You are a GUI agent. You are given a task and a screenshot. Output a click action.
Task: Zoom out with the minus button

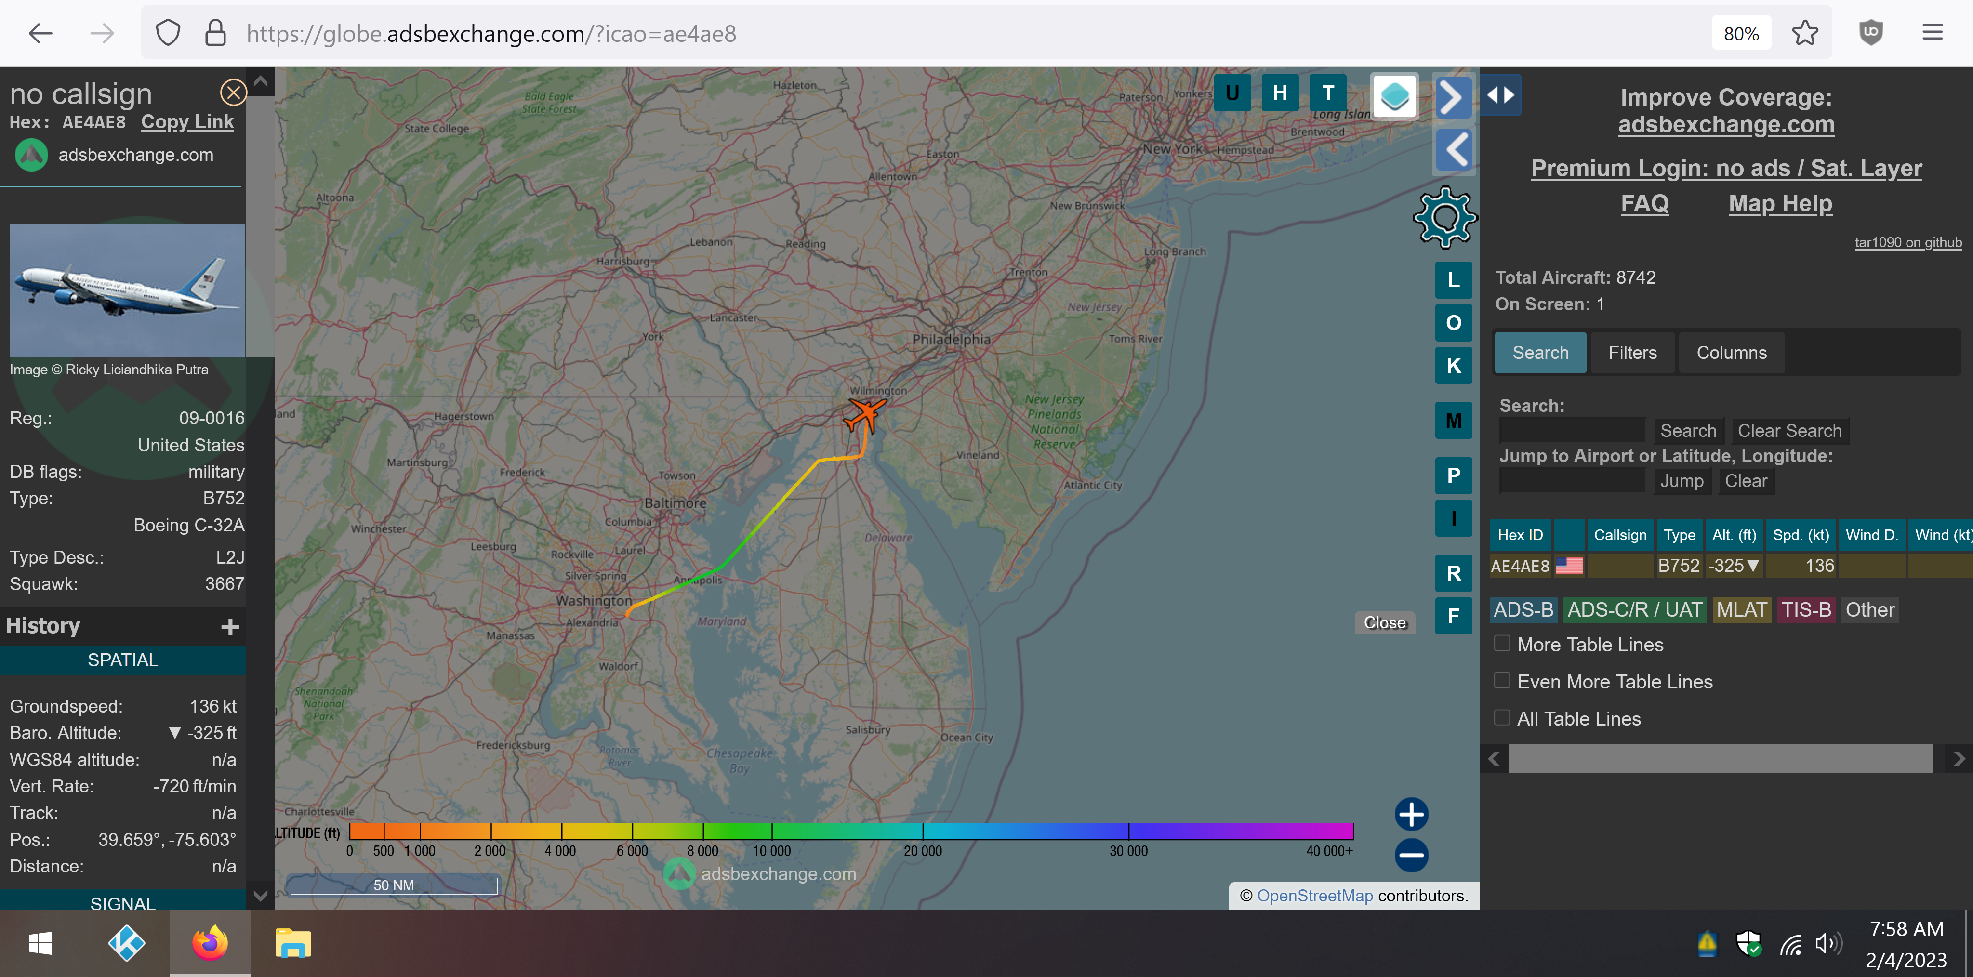1411,855
